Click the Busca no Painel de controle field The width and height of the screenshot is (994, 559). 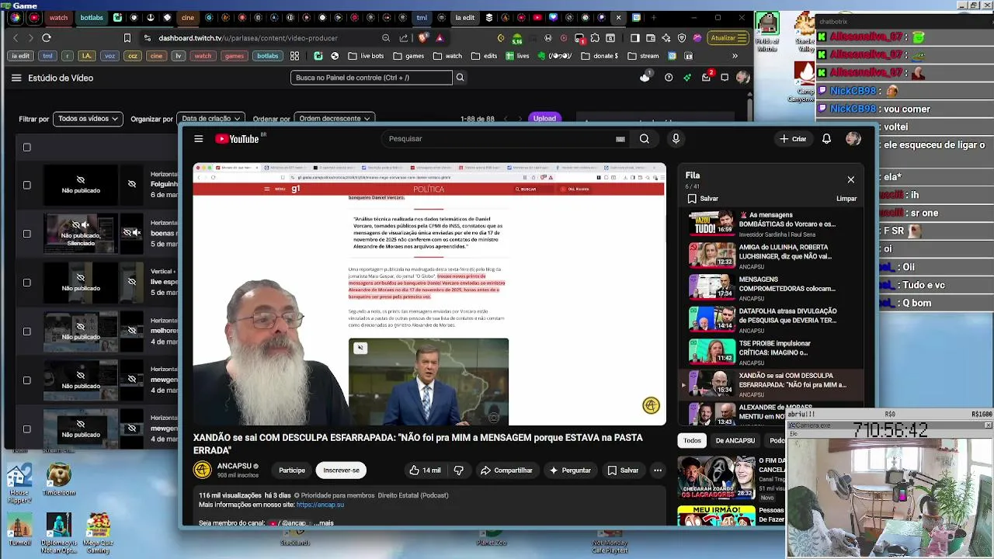tap(371, 78)
